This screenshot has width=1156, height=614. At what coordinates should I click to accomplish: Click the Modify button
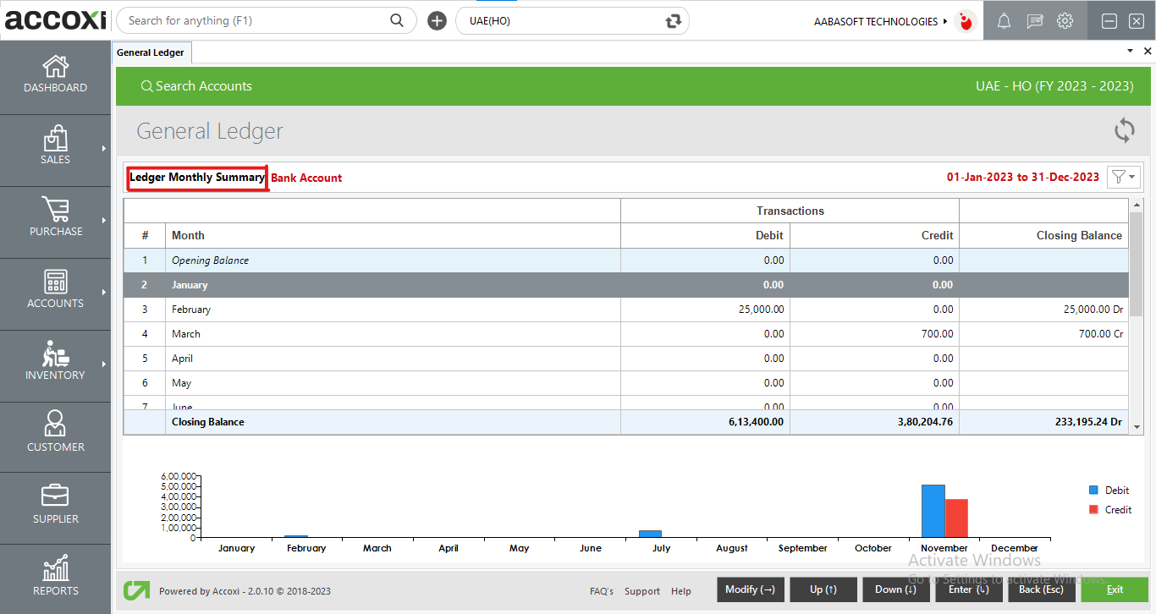pyautogui.click(x=751, y=589)
